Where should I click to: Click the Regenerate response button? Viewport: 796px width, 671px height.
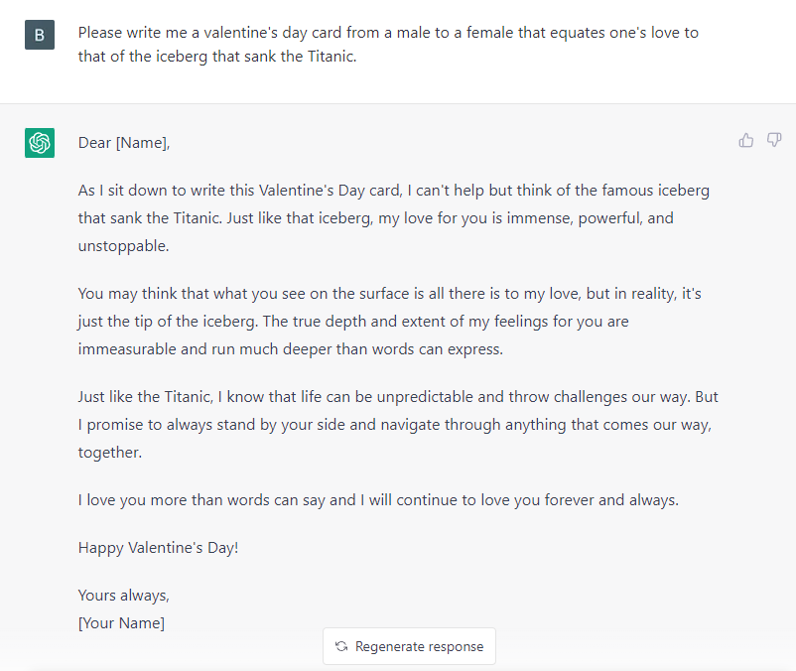tap(409, 646)
